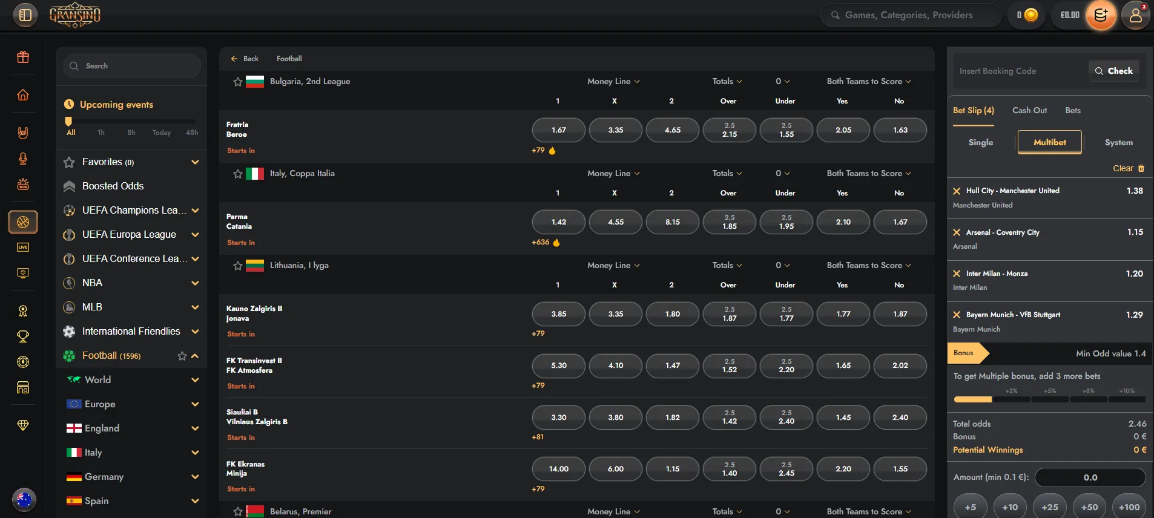Open the LIVE betting icon
Viewport: 1154px width, 518px height.
pyautogui.click(x=23, y=247)
